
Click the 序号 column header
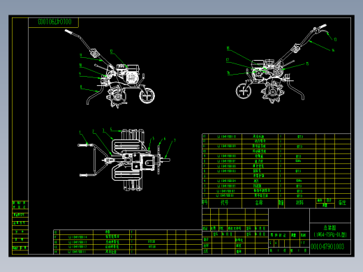(x=205, y=202)
